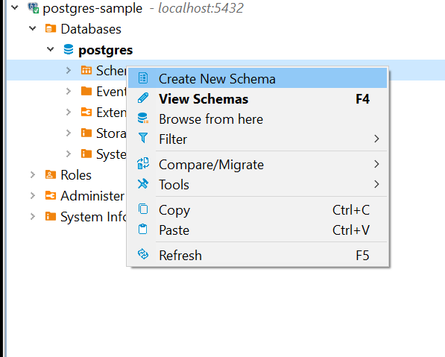
Task: Click the Event triggers folder icon
Action: point(86,91)
